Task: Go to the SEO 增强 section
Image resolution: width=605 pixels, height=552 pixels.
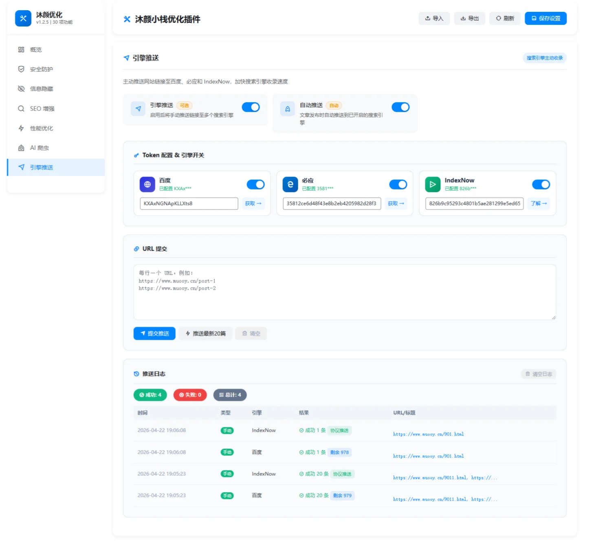Action: coord(42,109)
